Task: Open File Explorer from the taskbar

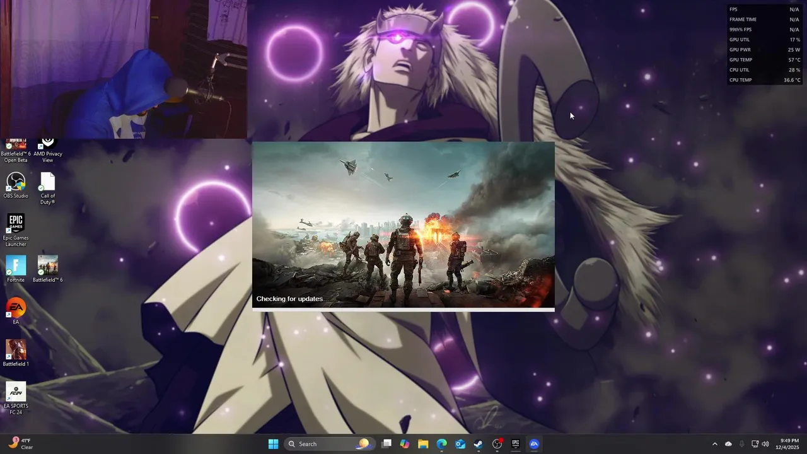Action: [423, 444]
